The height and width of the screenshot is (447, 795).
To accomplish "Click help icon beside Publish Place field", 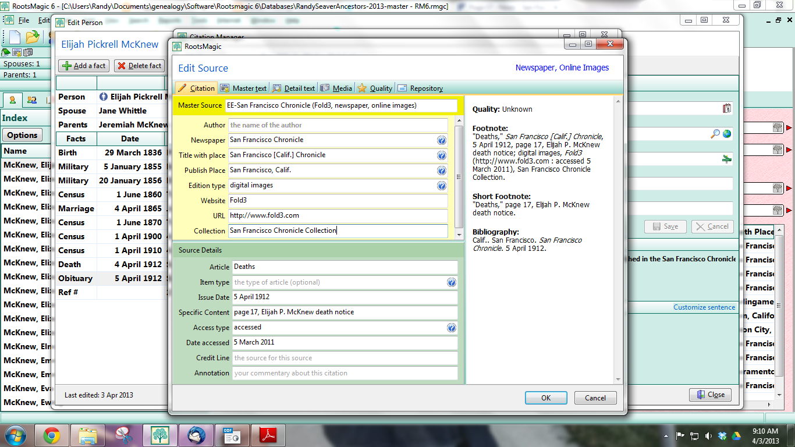I will coord(442,171).
